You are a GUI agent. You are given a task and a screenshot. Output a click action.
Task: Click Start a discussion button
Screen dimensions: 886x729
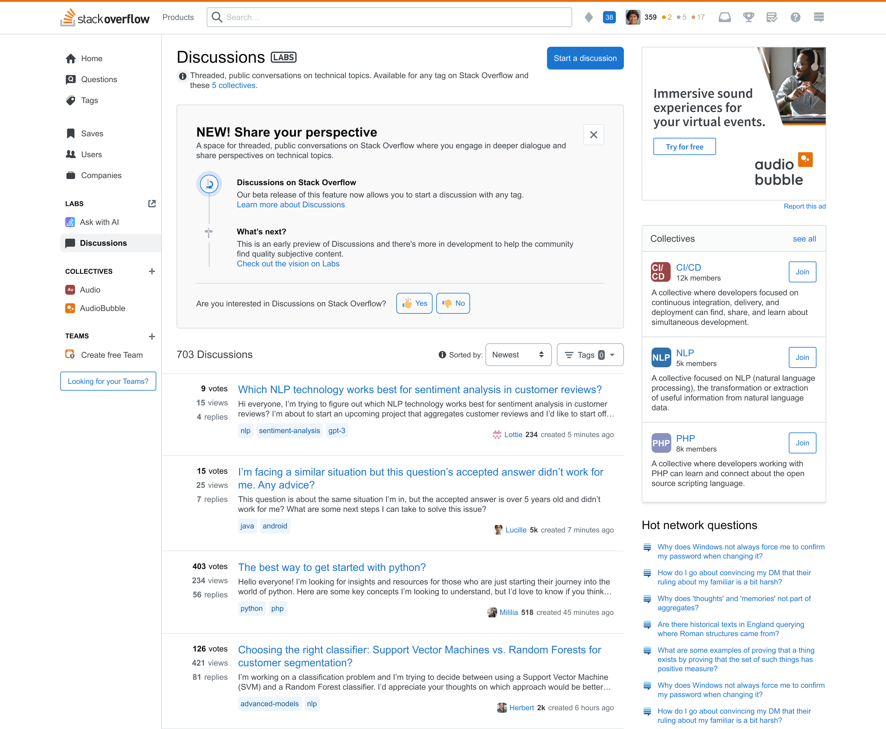coord(585,58)
